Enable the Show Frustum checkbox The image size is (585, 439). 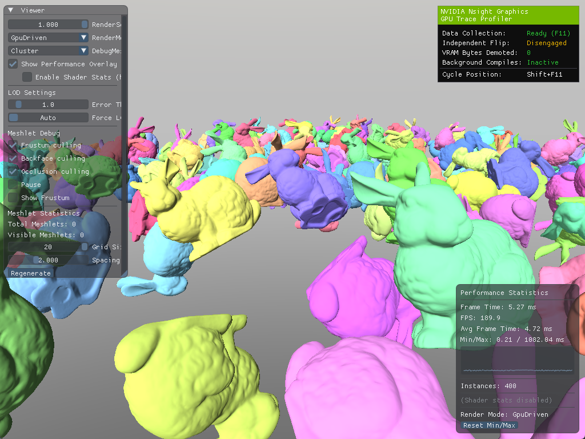13,198
